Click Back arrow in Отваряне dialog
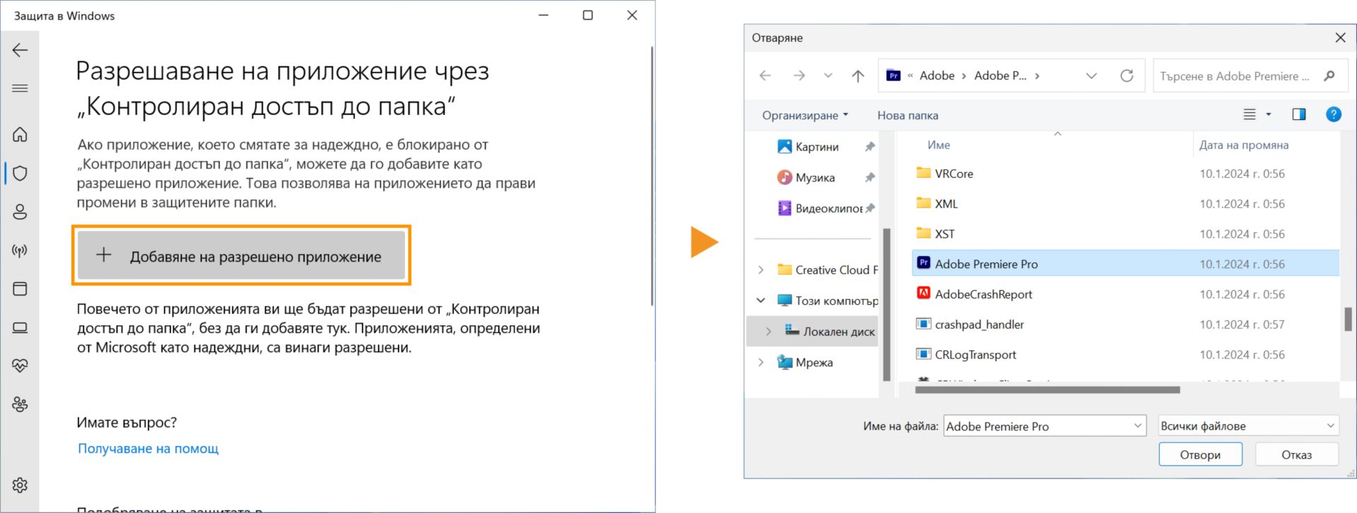This screenshot has width=1357, height=513. point(765,76)
